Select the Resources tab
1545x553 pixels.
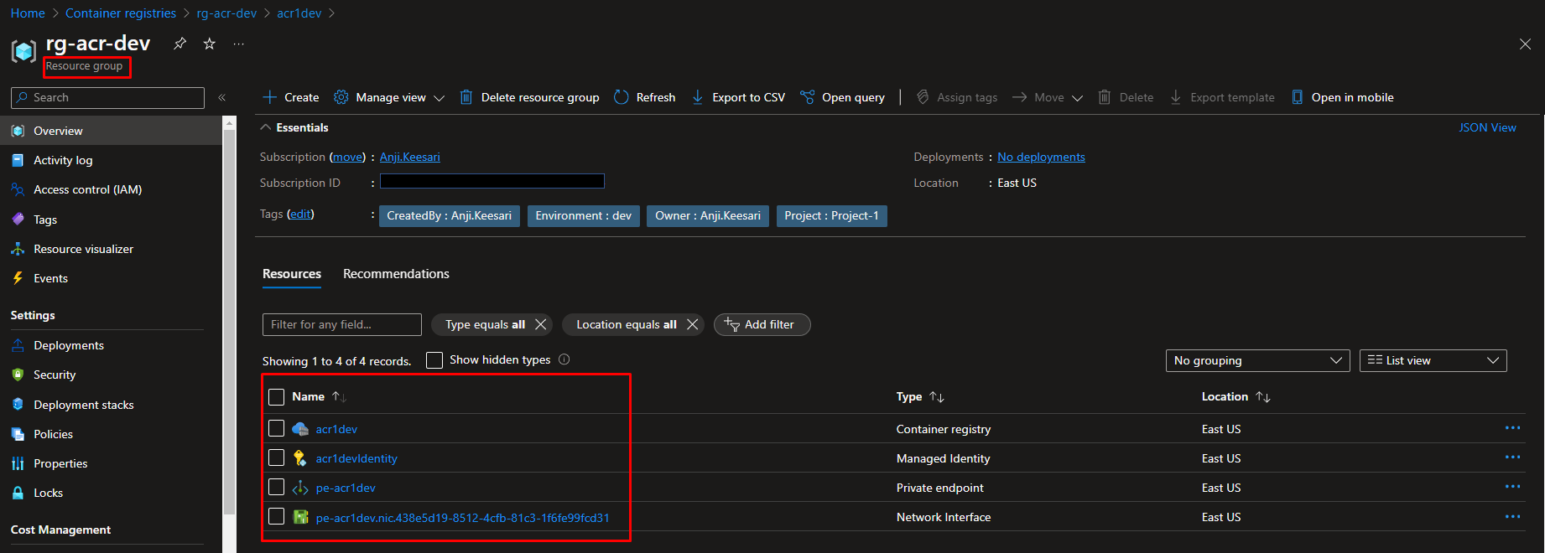pyautogui.click(x=292, y=274)
